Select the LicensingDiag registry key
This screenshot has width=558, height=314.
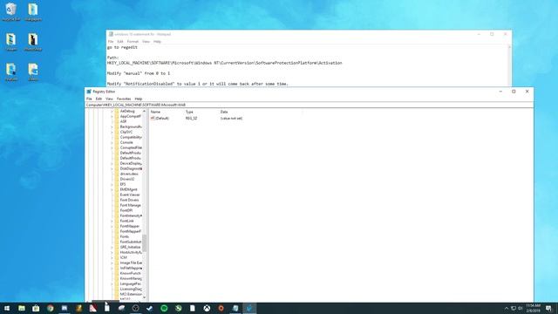tap(131, 289)
